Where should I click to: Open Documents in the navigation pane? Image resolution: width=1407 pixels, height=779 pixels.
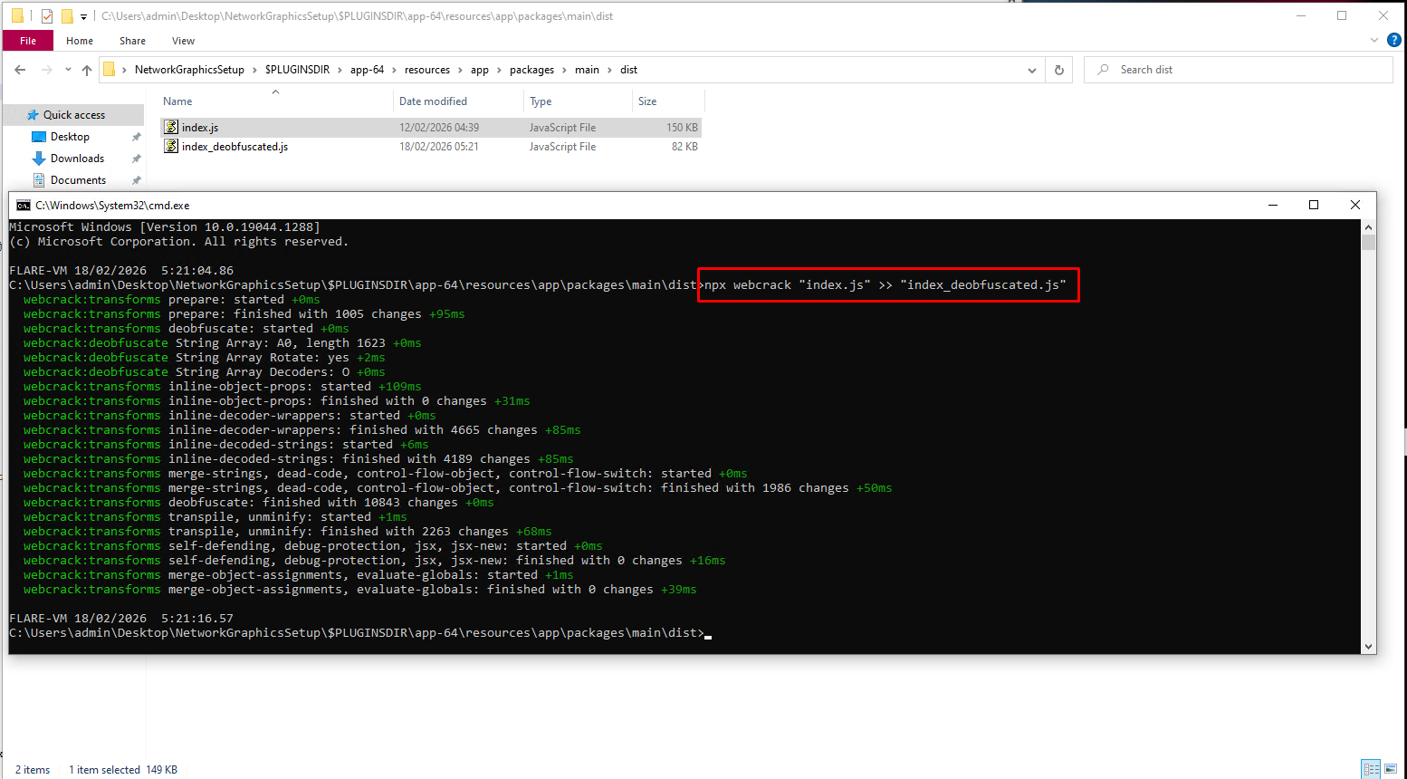click(78, 180)
